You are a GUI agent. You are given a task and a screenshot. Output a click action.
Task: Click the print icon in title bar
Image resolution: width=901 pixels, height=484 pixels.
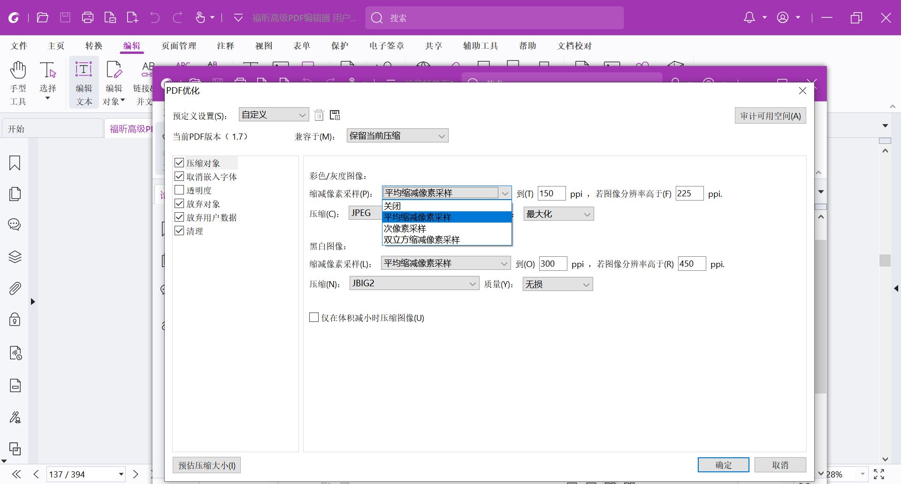87,18
